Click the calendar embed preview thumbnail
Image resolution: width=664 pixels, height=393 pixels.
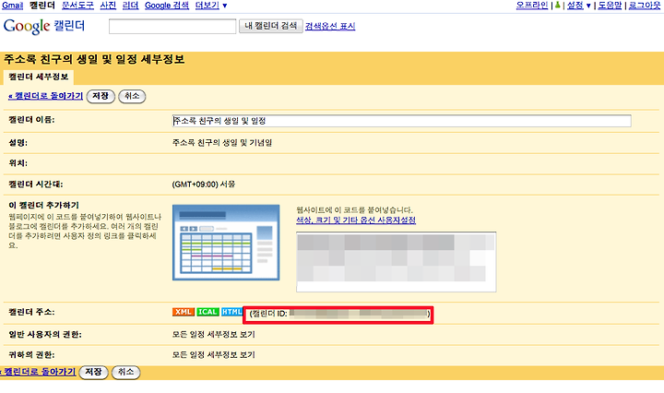click(x=226, y=243)
